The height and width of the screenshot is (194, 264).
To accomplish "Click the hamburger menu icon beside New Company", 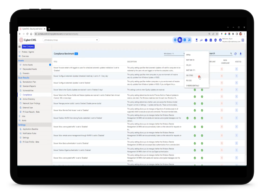I will pyautogui.click(x=20, y=46).
